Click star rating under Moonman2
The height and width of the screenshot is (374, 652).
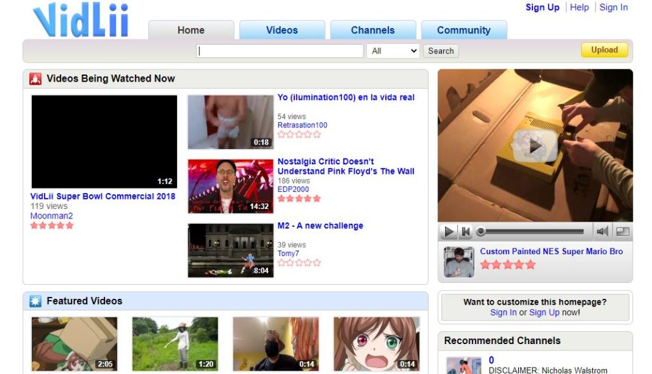point(52,226)
